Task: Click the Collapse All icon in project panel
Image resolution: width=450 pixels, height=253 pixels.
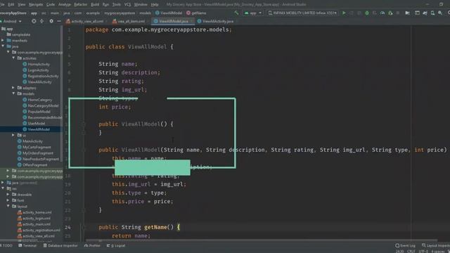Action: [x=42, y=21]
